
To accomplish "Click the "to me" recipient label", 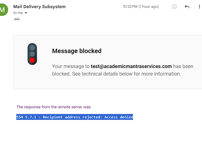I will coord(18,13).
